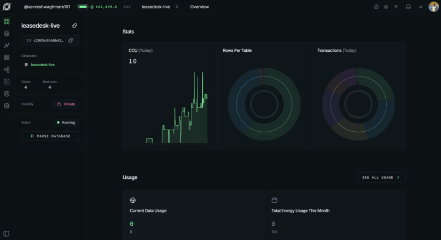The image size is (441, 240).
Task: Click the gauge icon above Current Data Usage
Action: click(x=133, y=200)
